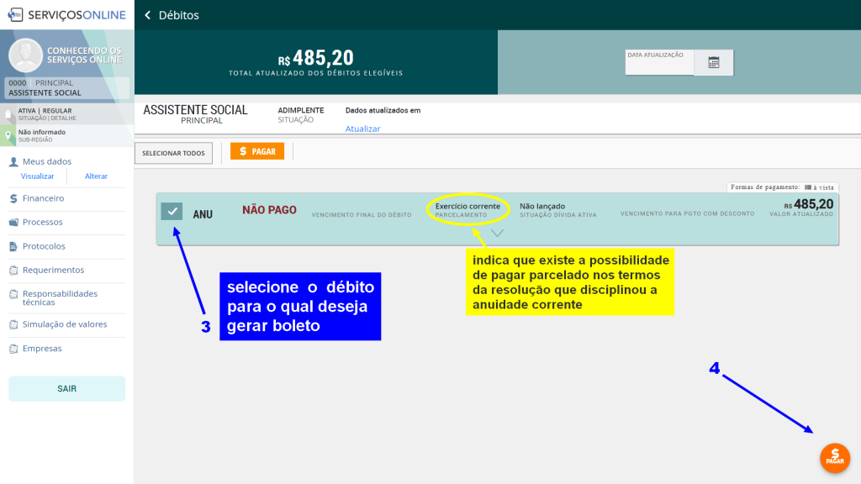The width and height of the screenshot is (861, 484).
Task: Open Responsabilidades técnicas
Action: (59, 297)
